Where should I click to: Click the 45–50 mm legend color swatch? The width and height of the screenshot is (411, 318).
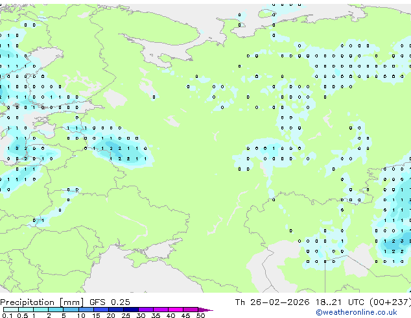191,310
